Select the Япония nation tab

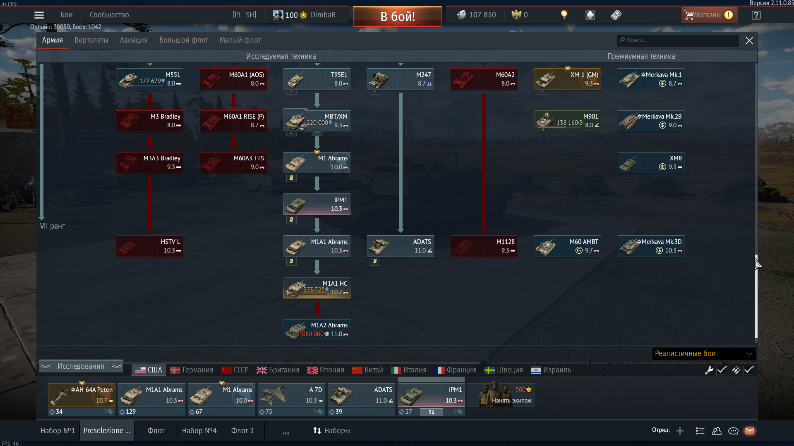[x=326, y=370]
